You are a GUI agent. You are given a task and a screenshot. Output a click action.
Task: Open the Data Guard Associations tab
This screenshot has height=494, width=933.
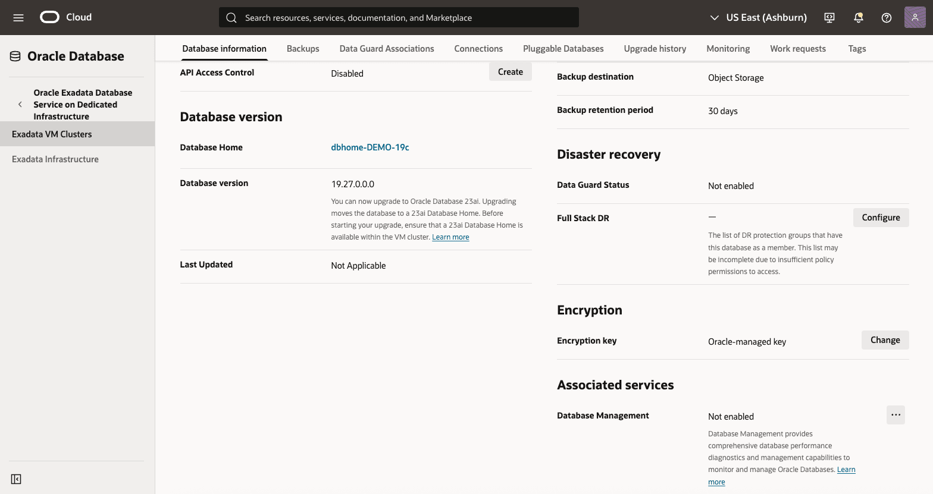[x=387, y=49]
